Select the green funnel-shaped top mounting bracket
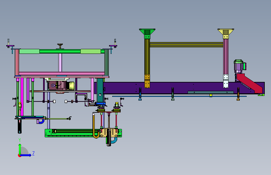The width and height of the screenshot is (271, 175). coord(147,34)
